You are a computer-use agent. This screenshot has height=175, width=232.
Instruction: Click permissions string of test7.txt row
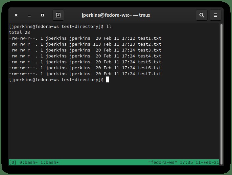click(23, 74)
